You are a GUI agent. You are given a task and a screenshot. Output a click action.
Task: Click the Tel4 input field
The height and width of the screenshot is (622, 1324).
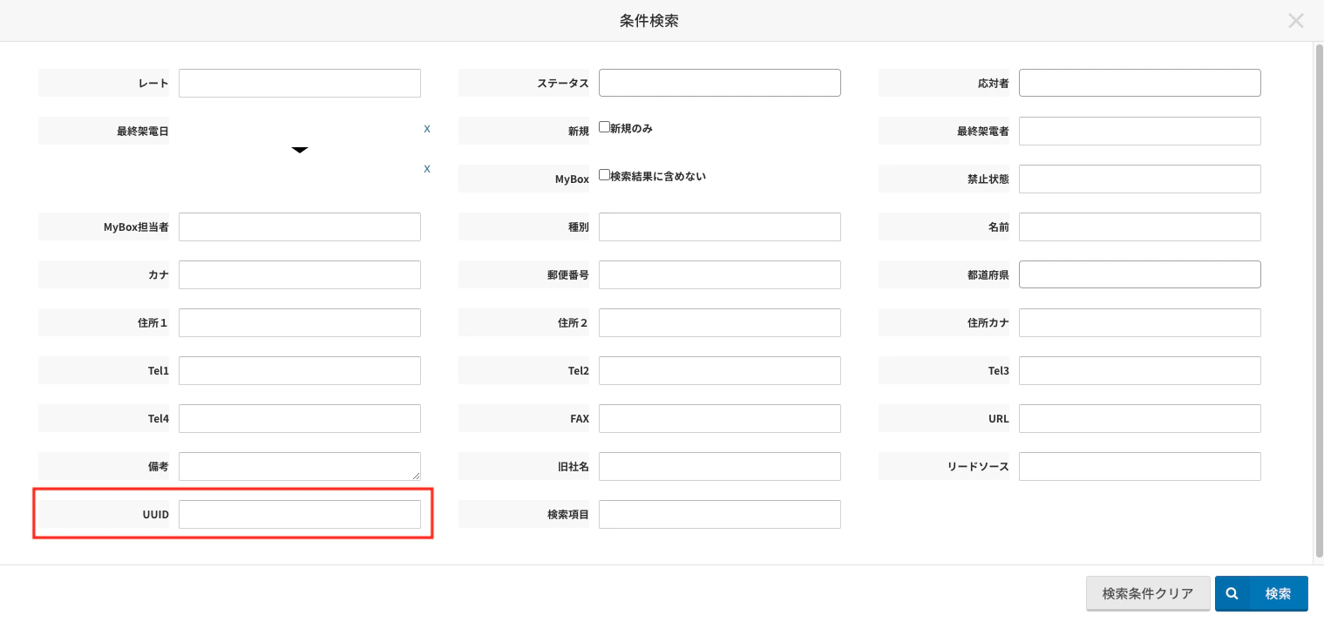click(x=300, y=418)
